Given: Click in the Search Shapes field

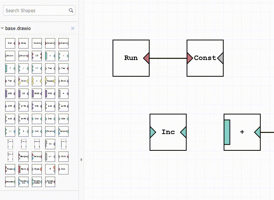Looking at the screenshot, I should (35, 10).
